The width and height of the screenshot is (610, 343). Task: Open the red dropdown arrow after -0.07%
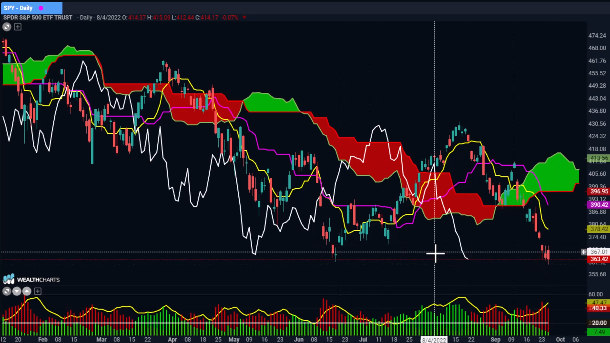tap(244, 17)
